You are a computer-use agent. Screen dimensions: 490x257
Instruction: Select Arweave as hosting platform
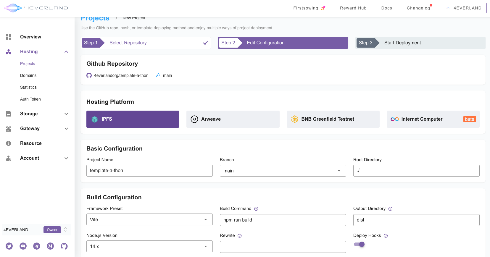click(233, 119)
